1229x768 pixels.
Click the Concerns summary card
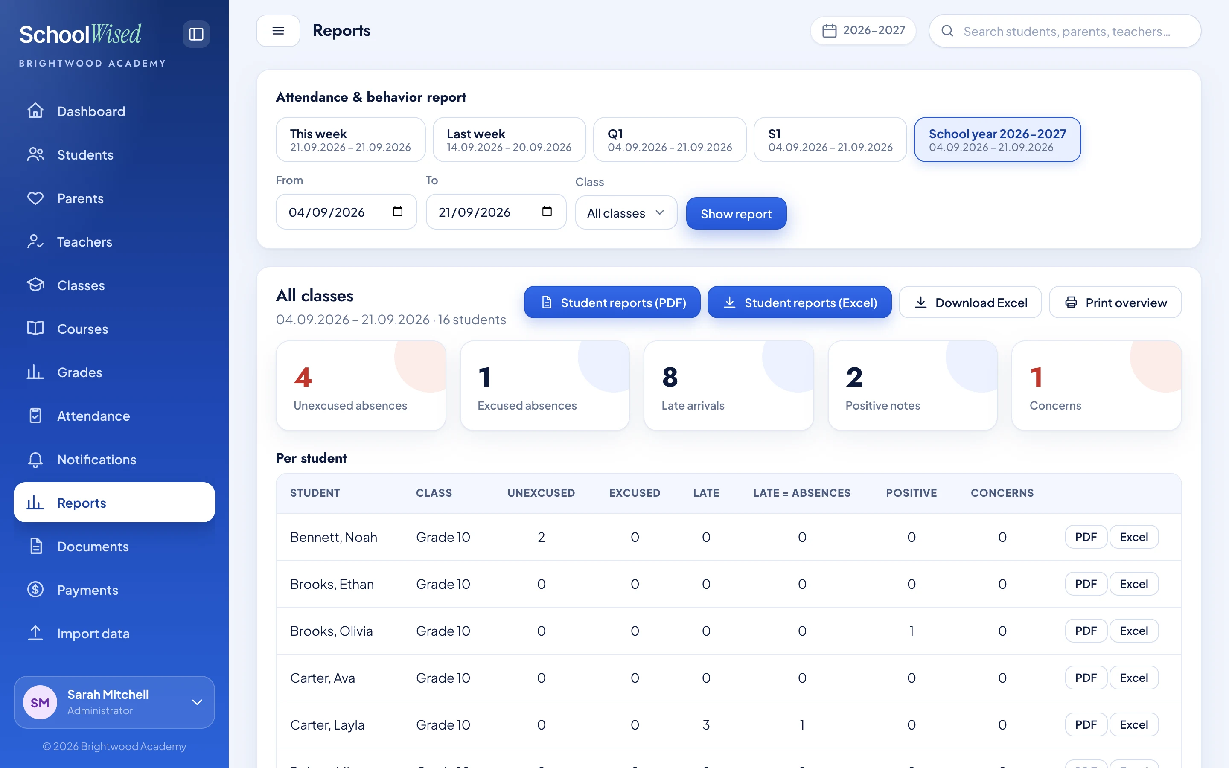[x=1096, y=386]
